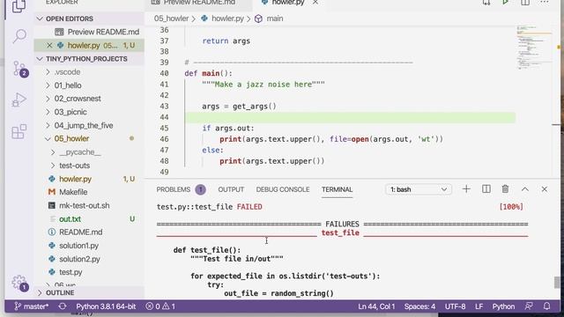Close howler.py in Open Editors list
The image size is (564, 317).
point(49,45)
